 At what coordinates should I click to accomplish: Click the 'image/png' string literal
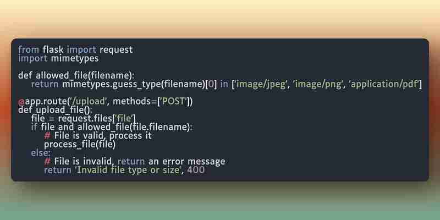318,84
